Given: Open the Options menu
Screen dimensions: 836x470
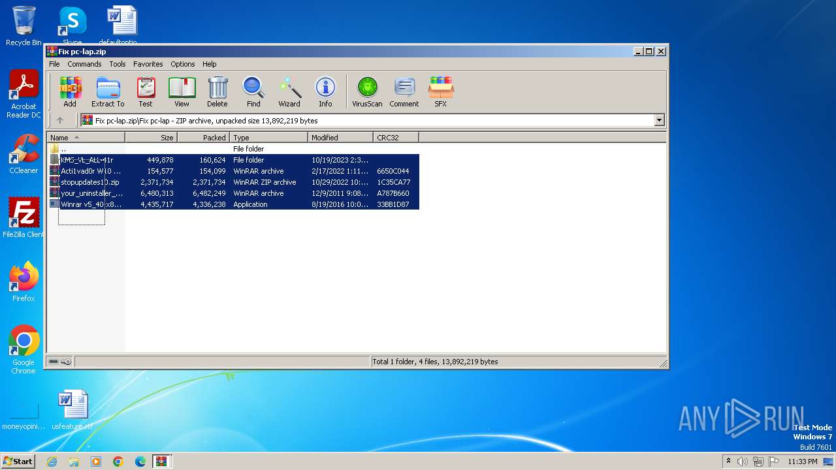Looking at the screenshot, I should pyautogui.click(x=183, y=64).
